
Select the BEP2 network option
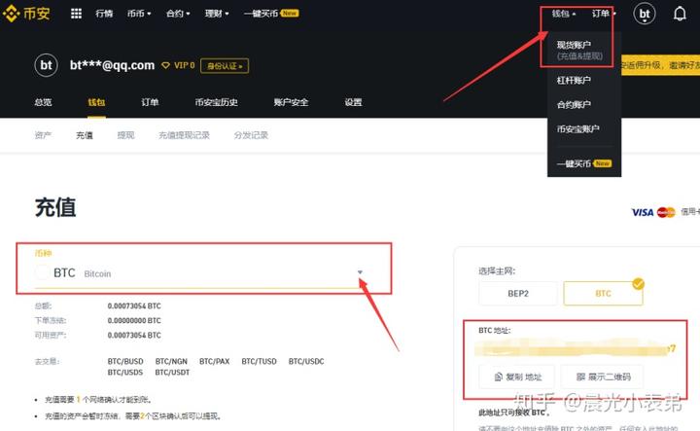517,295
